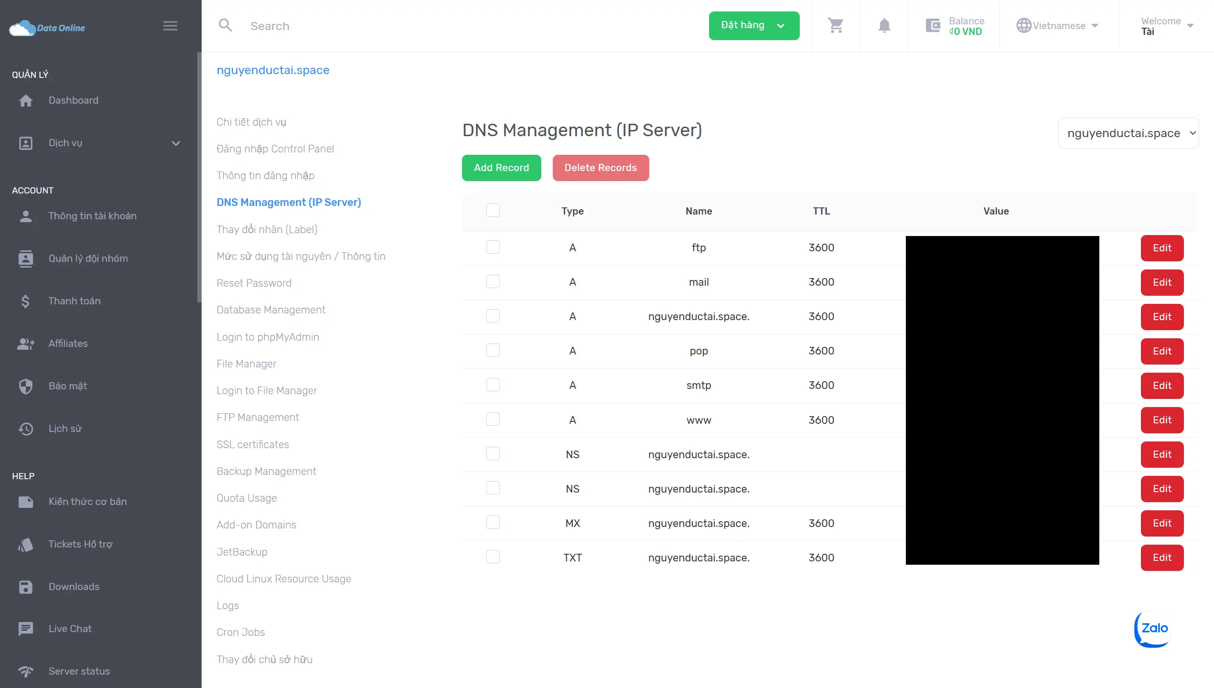
Task: Open SSL certificates menu item
Action: 253,444
